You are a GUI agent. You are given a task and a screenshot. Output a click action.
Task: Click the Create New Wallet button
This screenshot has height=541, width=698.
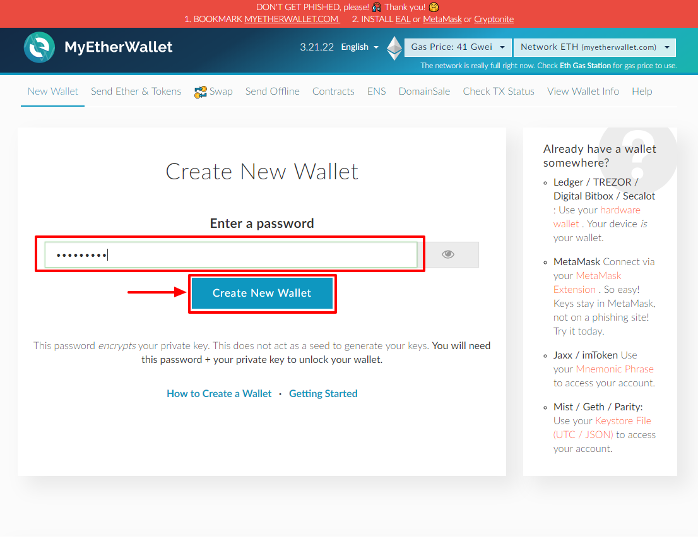[x=262, y=293]
